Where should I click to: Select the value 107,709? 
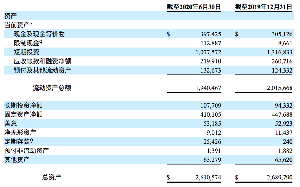(x=211, y=106)
